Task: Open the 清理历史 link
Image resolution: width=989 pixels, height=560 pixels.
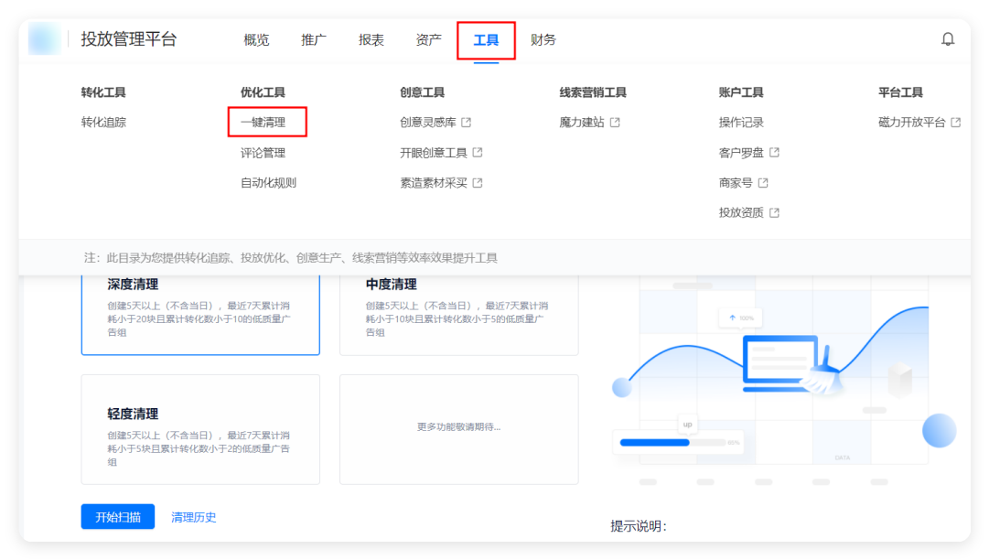Action: [x=193, y=516]
